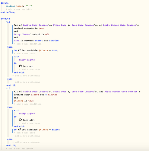Click the first 'if' statement keyword
Screen dimensions: 149x151
pos(8,22)
